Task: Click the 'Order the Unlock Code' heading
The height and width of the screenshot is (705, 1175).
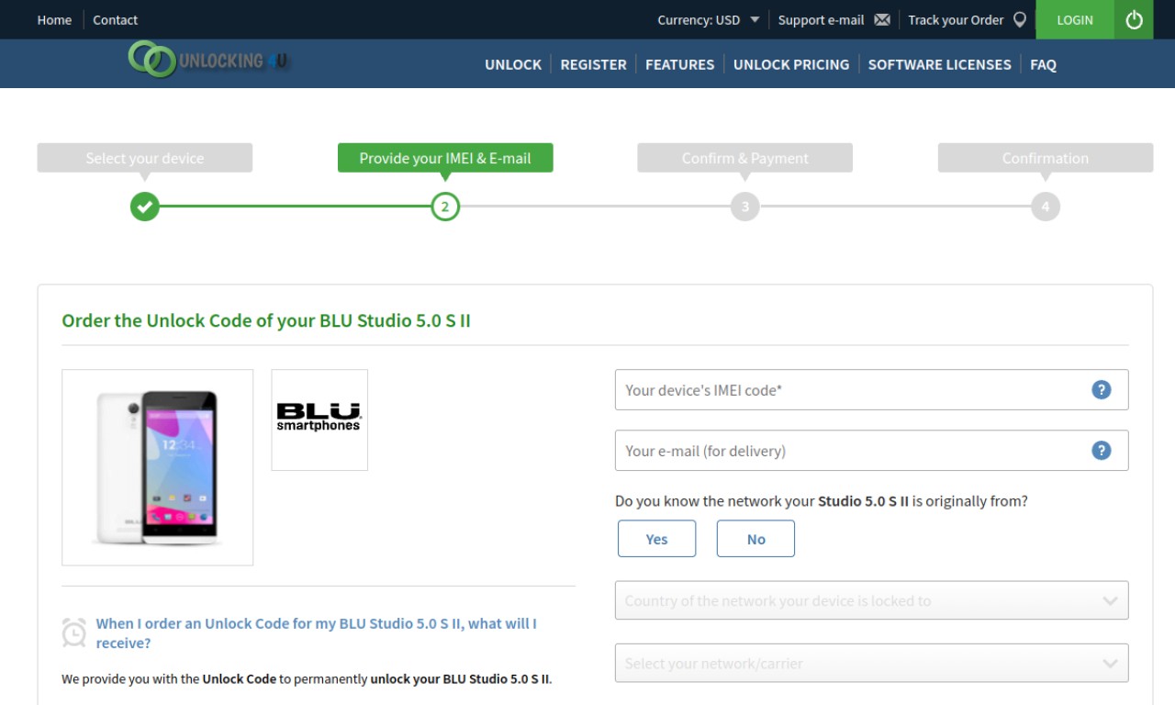Action: click(266, 321)
